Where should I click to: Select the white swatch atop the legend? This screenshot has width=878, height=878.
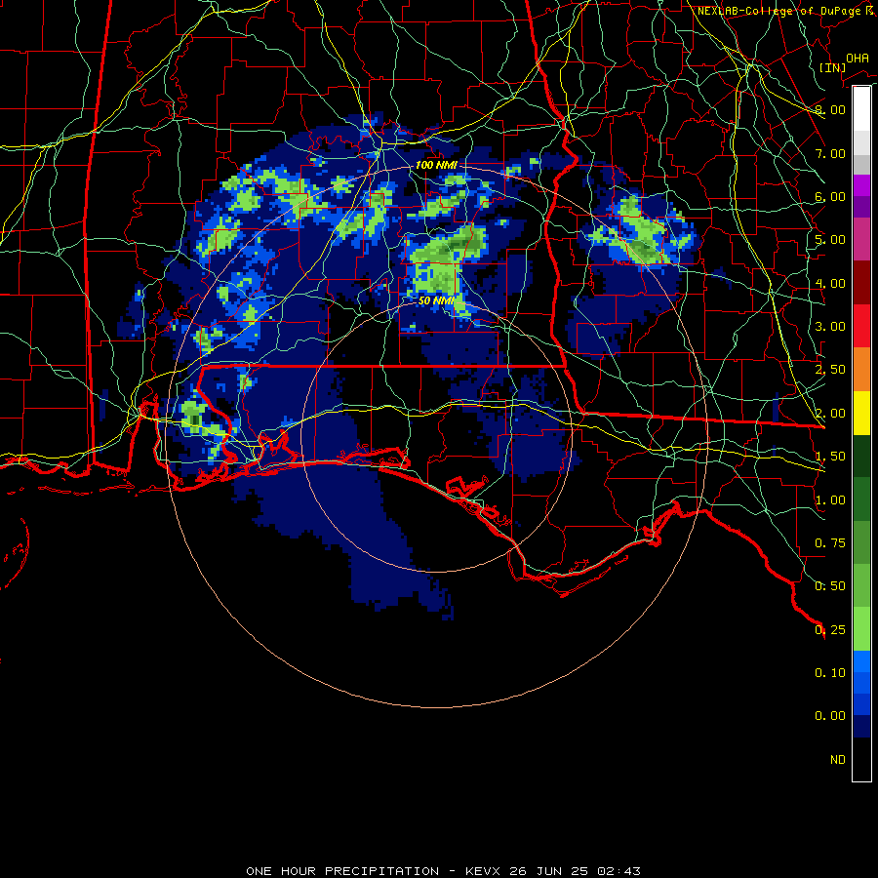861,108
